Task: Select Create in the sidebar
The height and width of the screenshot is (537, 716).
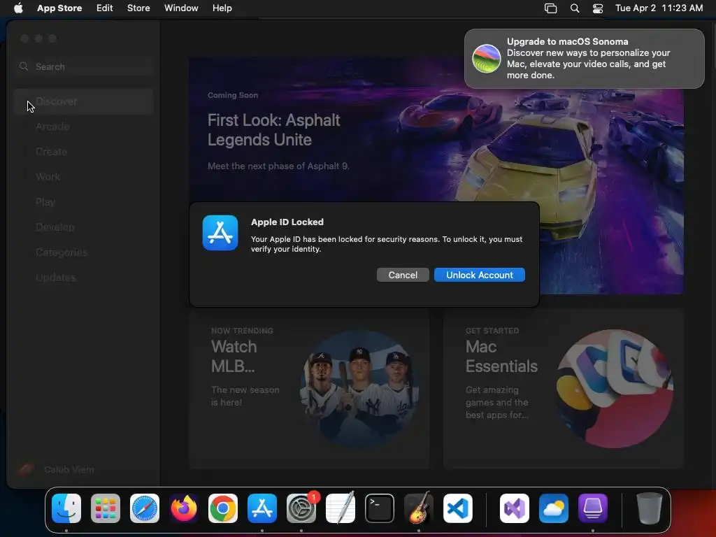Action: coord(84,152)
